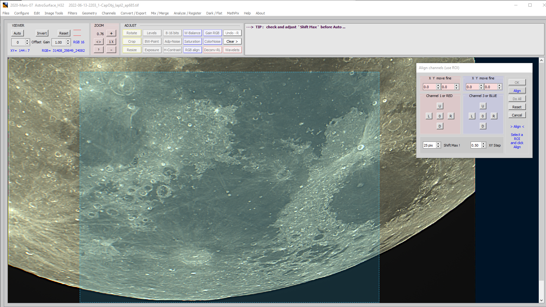Move BLUE channel left with L button
The image size is (546, 307).
click(472, 116)
